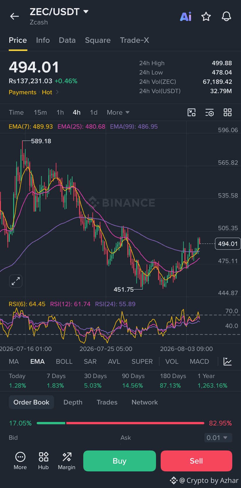Click the bid/ask ratio bar
Image resolution: width=241 pixels, height=488 pixels.
coord(120,423)
